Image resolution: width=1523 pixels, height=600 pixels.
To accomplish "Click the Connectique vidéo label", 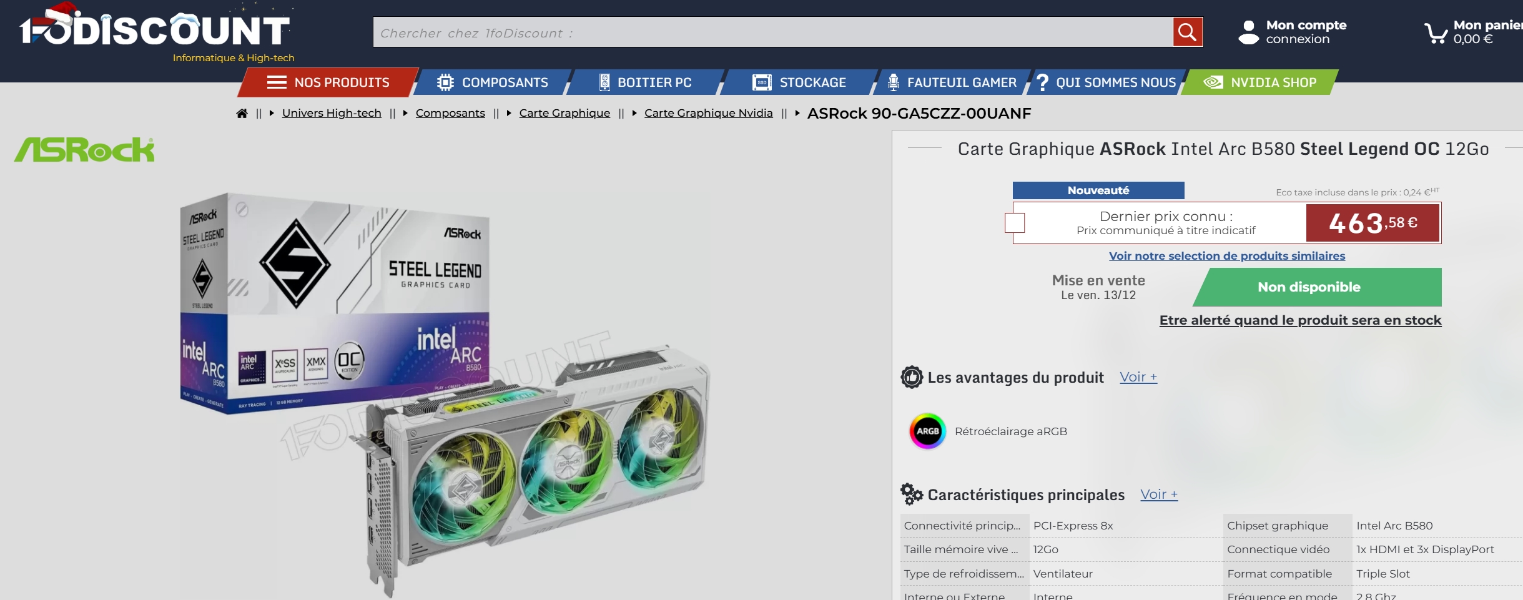I will 1278,549.
